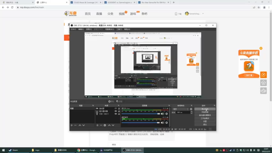This screenshot has height=153, width=272.
Task: Mute the second mixer channel with its speaker icon
Action: tap(162, 123)
